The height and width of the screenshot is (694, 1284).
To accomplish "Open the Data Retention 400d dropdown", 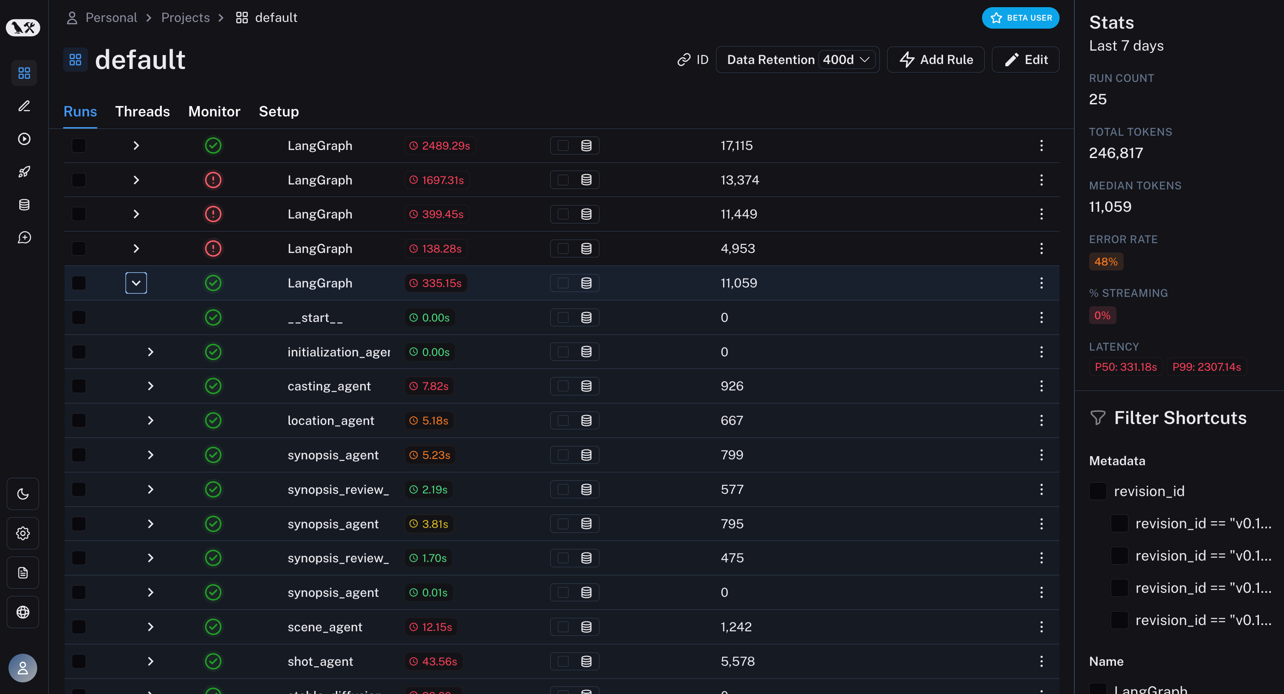I will click(x=847, y=60).
